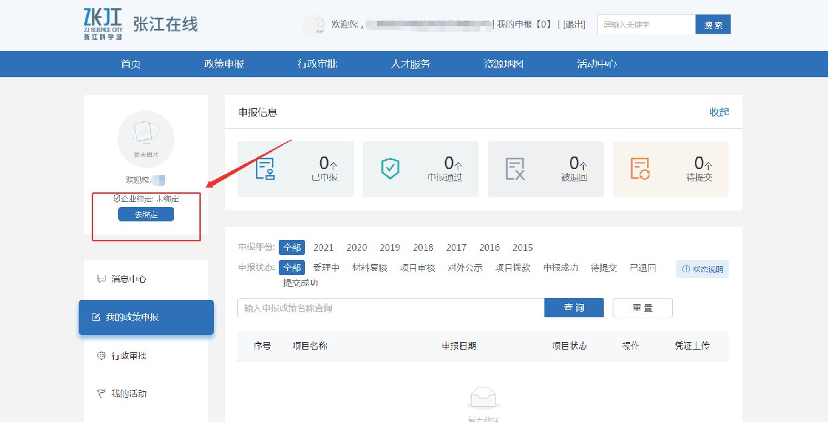Click the 项目名称 column header
The height and width of the screenshot is (422, 828).
(310, 345)
